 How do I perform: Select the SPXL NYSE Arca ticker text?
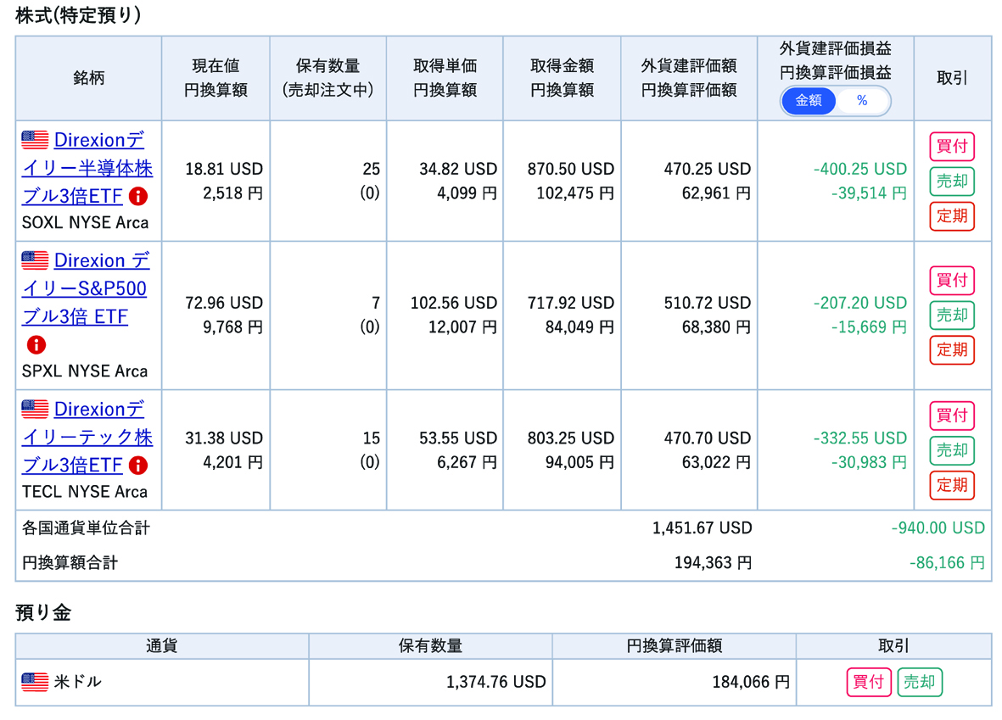coord(84,371)
